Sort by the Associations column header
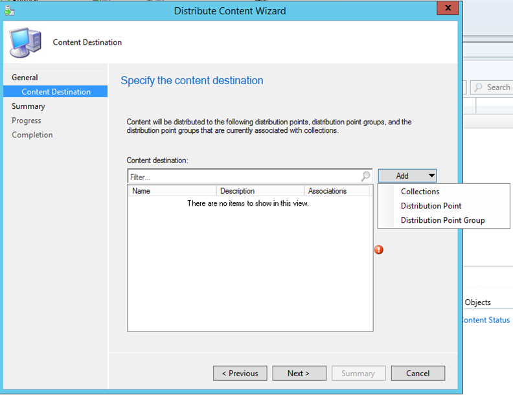 pos(337,191)
